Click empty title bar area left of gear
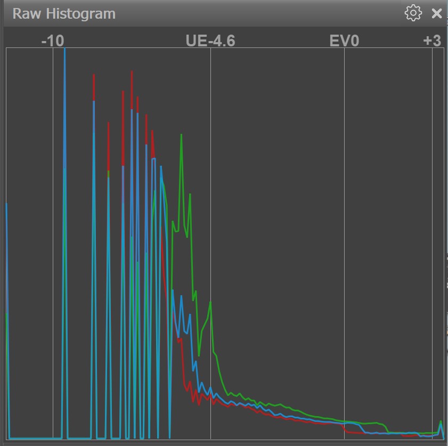448x446 pixels. point(266,13)
